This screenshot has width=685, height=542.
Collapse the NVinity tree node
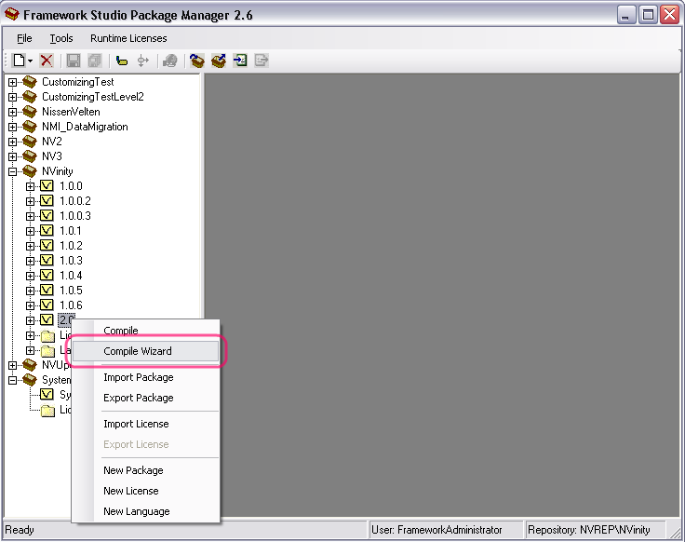click(12, 171)
